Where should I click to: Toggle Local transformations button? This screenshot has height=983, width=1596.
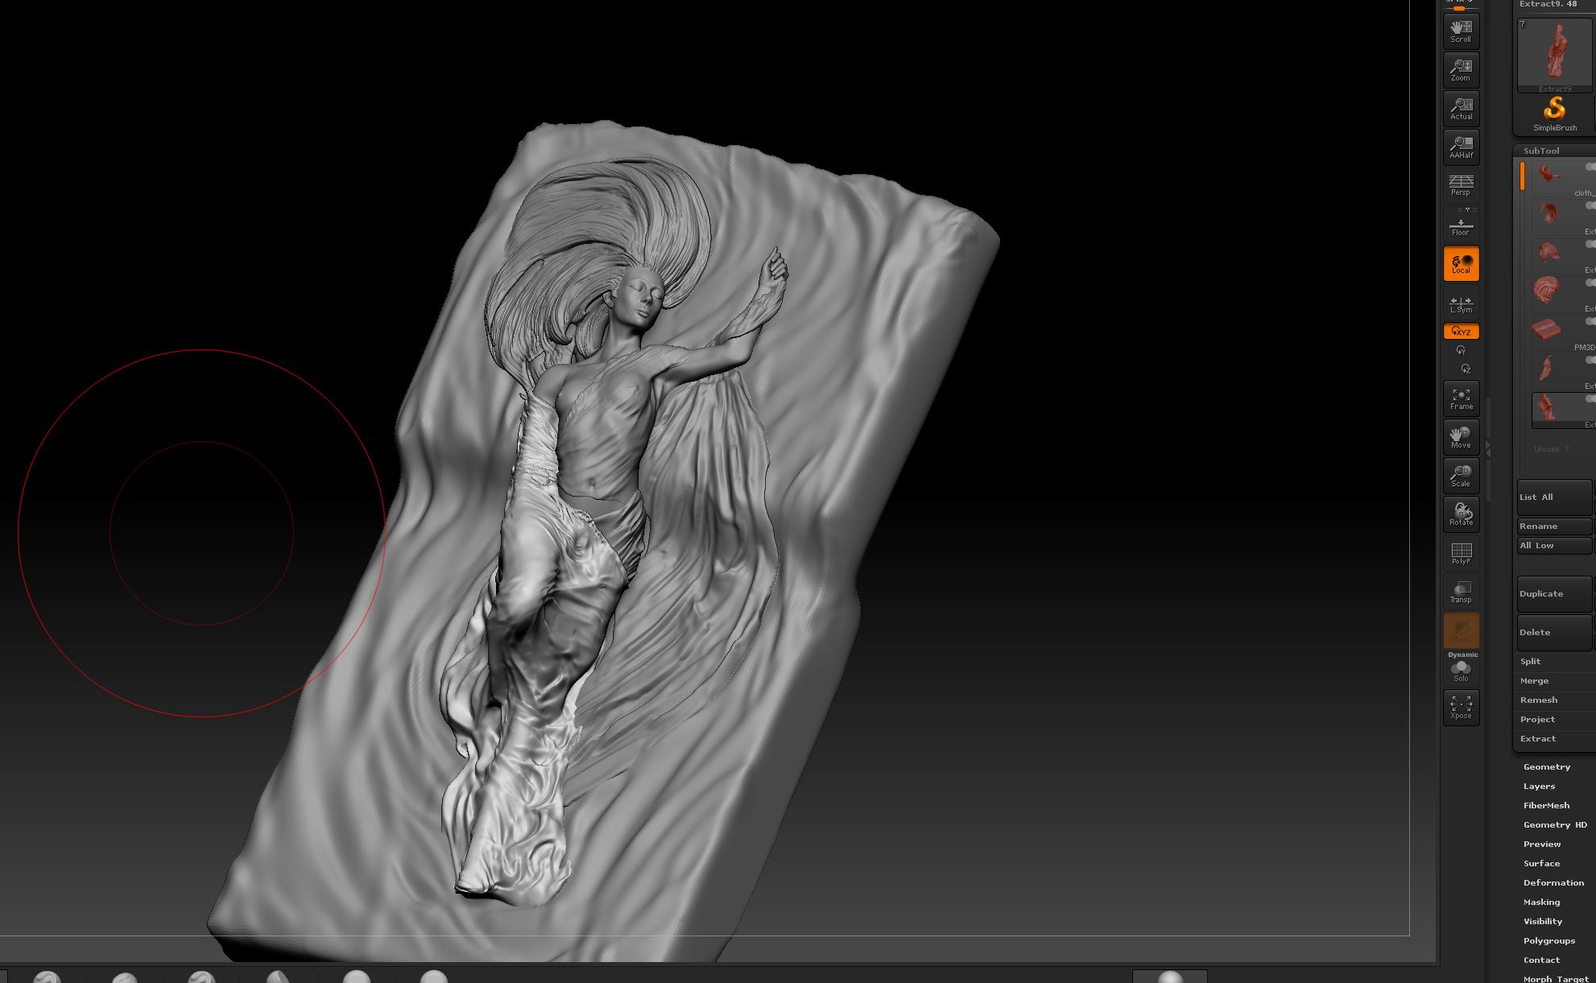coord(1461,263)
